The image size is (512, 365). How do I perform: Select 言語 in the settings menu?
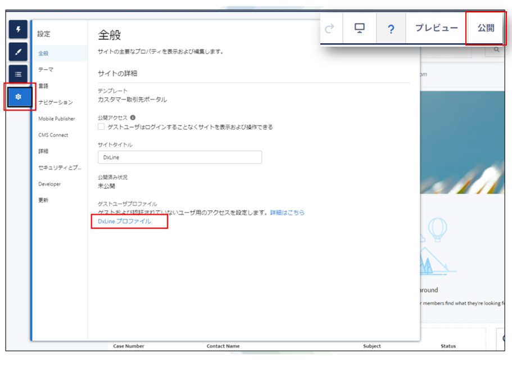click(x=43, y=85)
